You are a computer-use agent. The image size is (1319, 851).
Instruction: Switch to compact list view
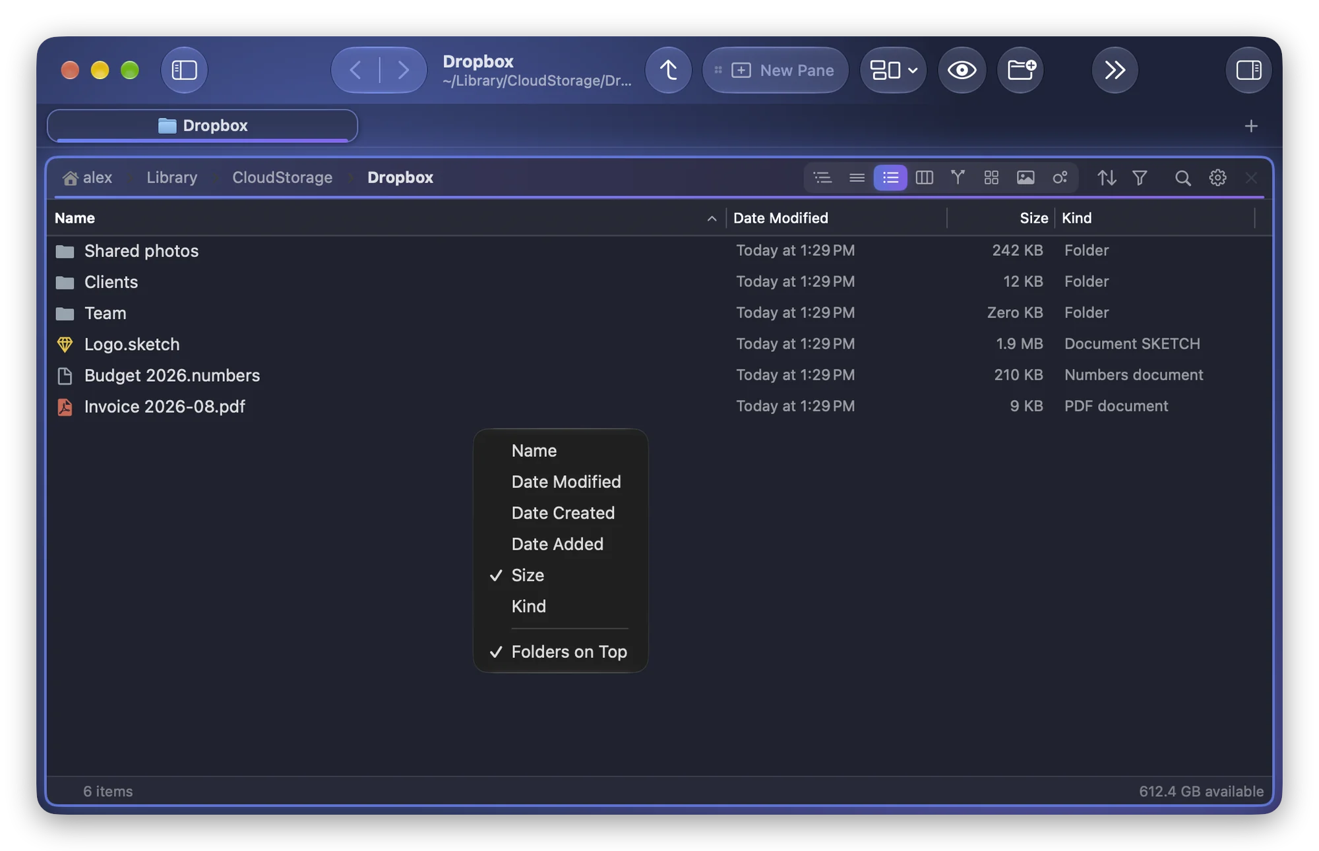pos(857,177)
